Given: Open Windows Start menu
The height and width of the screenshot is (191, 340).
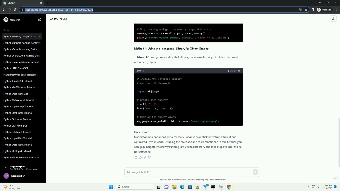Looking at the screenshot, I should [x=111, y=187].
